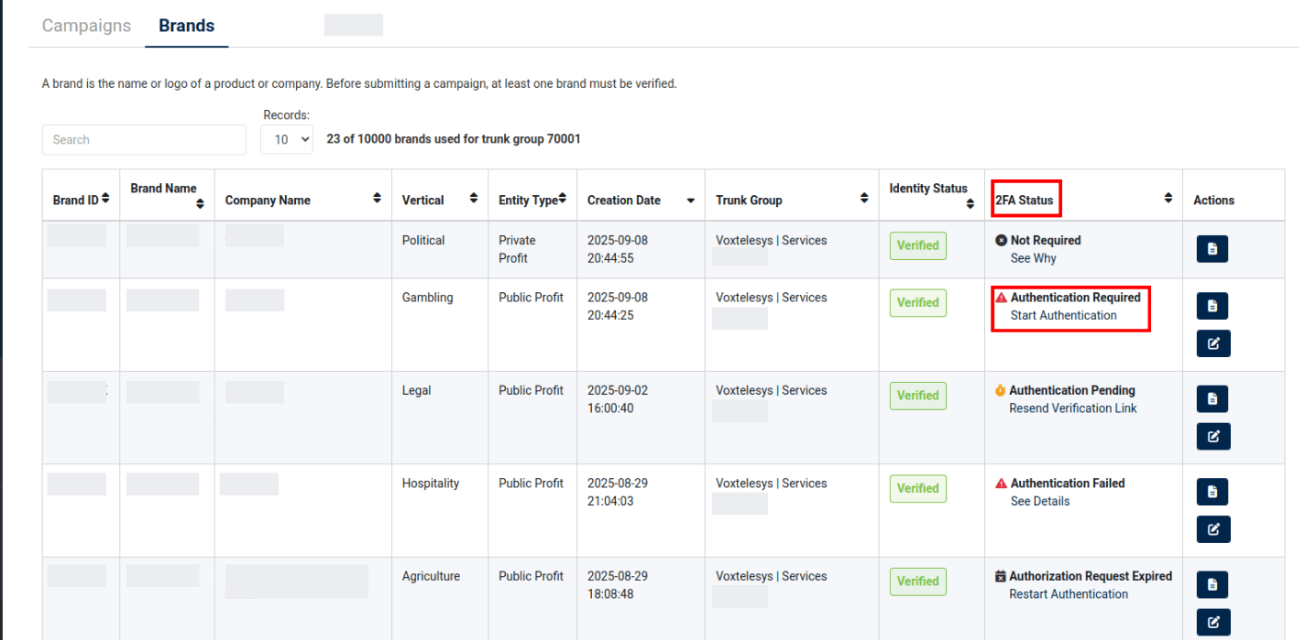Image resolution: width=1305 pixels, height=641 pixels.
Task: Select the Brands tab
Action: [x=186, y=26]
